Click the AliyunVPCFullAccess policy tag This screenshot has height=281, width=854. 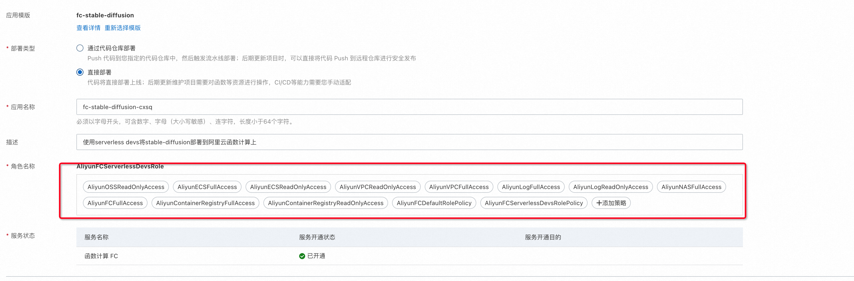(x=459, y=187)
